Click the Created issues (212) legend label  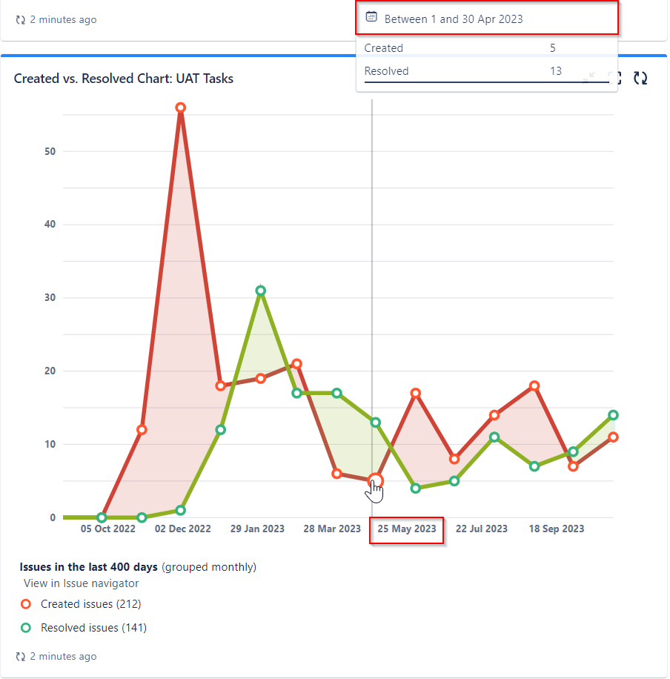[x=91, y=603]
